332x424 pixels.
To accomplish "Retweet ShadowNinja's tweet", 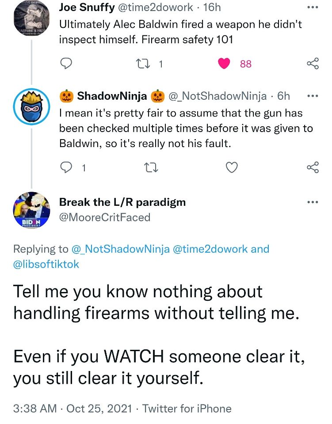I will click(x=150, y=167).
